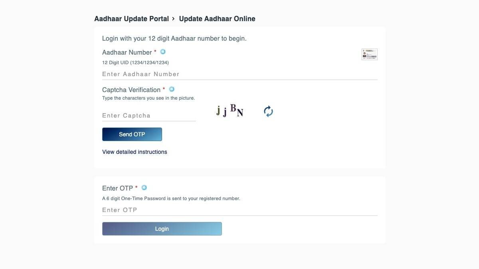Screen dimensions: 479x269
Task: Select the Enter OTP input field
Action: pyautogui.click(x=239, y=210)
